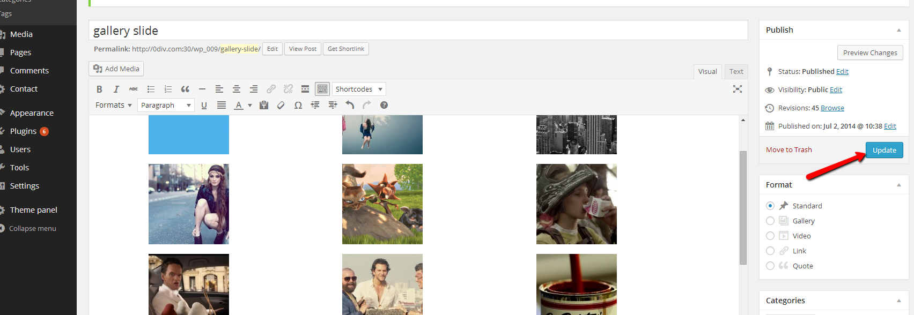Open the text color picker arrow

(250, 106)
